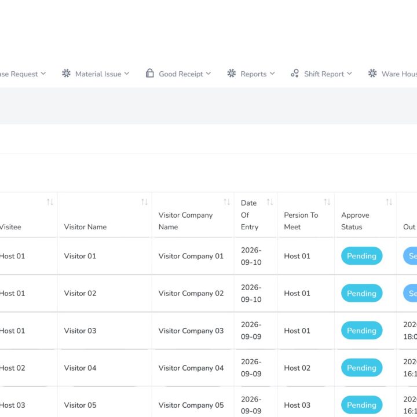This screenshot has height=417, width=417.
Task: Click the Ware House gear icon
Action: (x=372, y=73)
